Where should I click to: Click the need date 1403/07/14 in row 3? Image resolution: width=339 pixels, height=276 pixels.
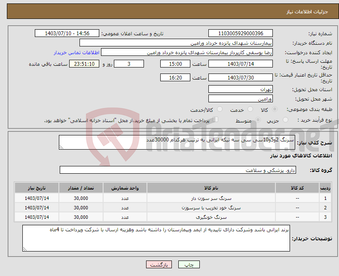click(x=37, y=217)
